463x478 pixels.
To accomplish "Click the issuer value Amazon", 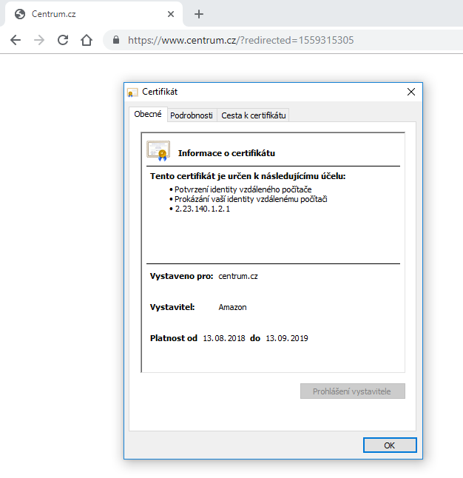I will (x=232, y=307).
